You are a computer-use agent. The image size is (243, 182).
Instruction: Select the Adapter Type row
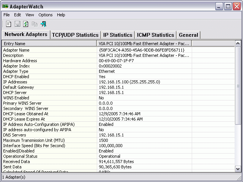[x=118, y=71]
